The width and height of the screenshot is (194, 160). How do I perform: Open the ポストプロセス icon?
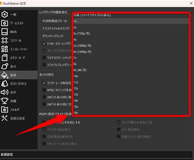(5, 83)
